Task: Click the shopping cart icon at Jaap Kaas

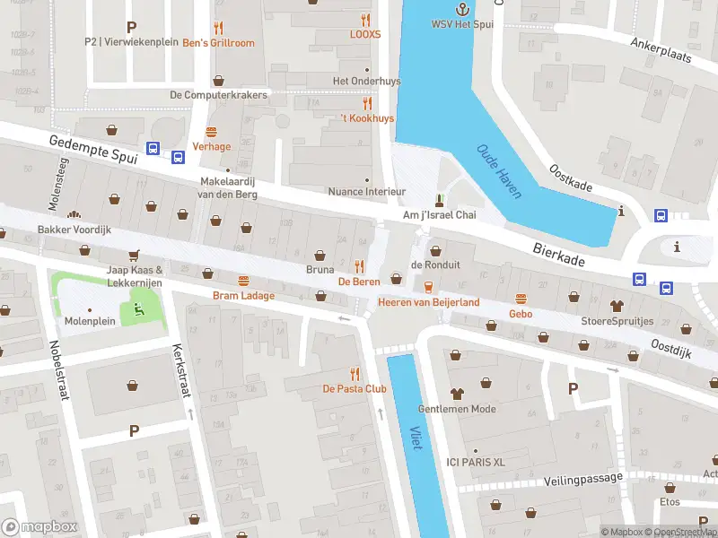Action: (134, 255)
